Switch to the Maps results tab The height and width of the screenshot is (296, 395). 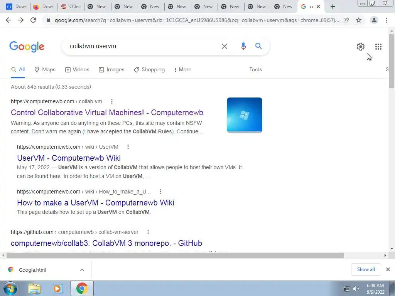[45, 70]
